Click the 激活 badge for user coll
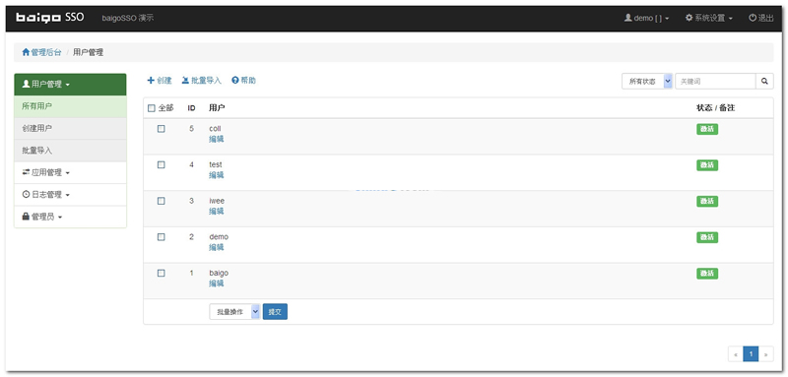This screenshot has width=788, height=377. (x=707, y=129)
